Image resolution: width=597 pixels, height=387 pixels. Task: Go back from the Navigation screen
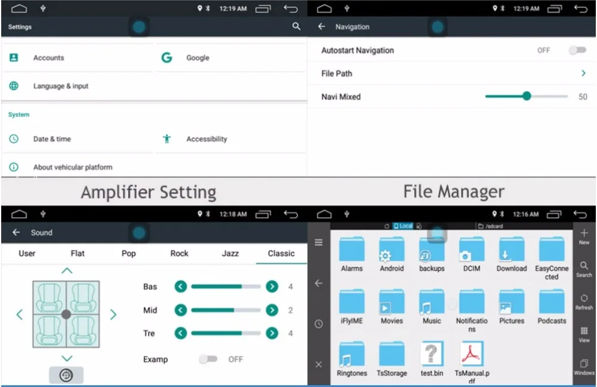pos(322,26)
